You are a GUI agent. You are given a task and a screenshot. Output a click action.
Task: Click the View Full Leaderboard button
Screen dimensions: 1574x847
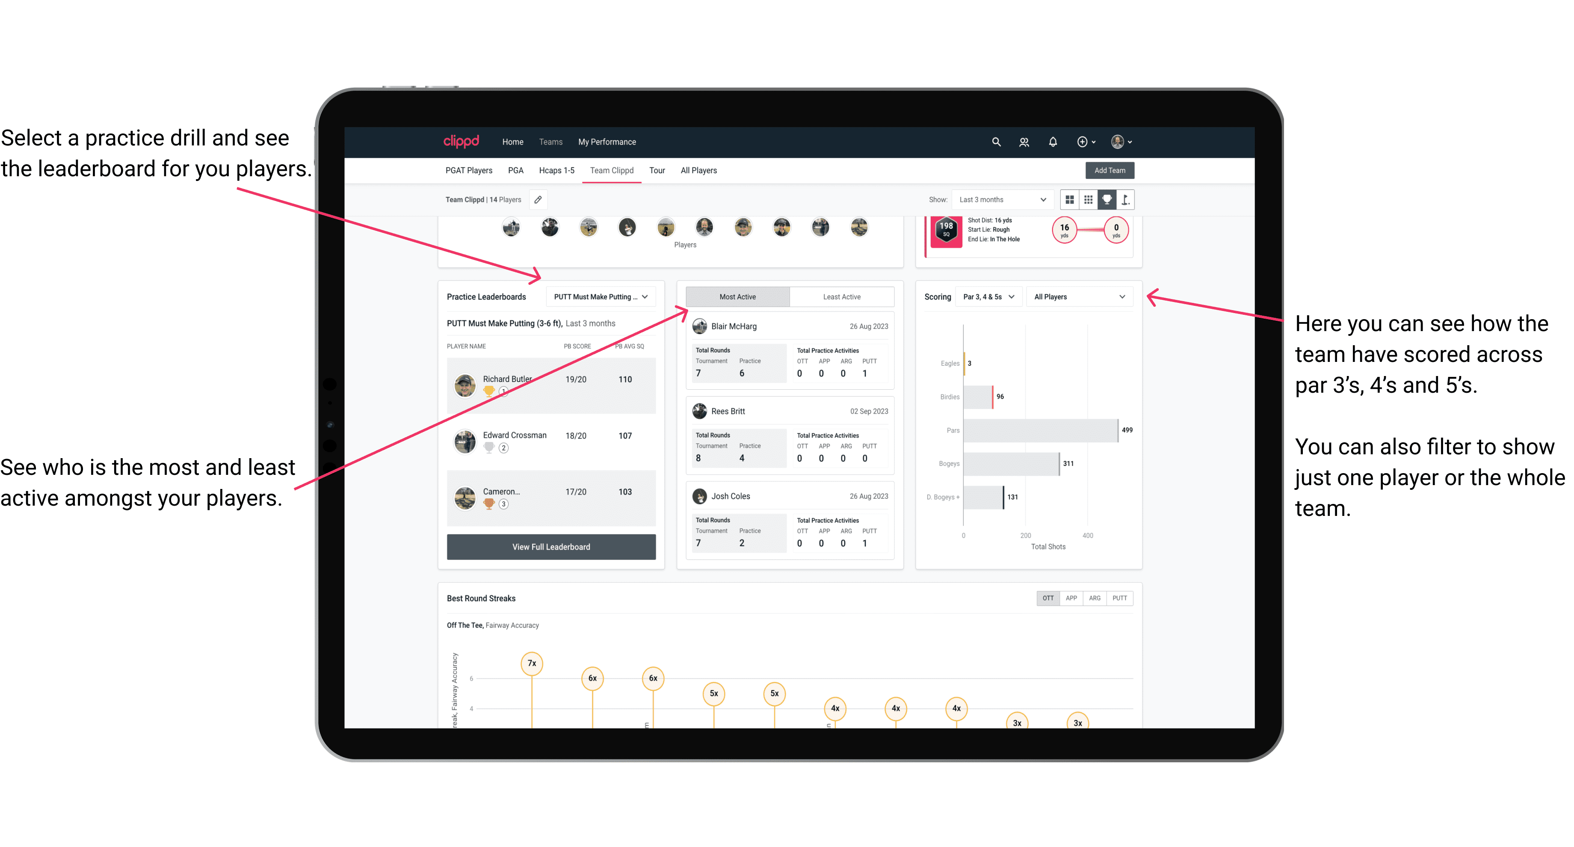(x=550, y=547)
